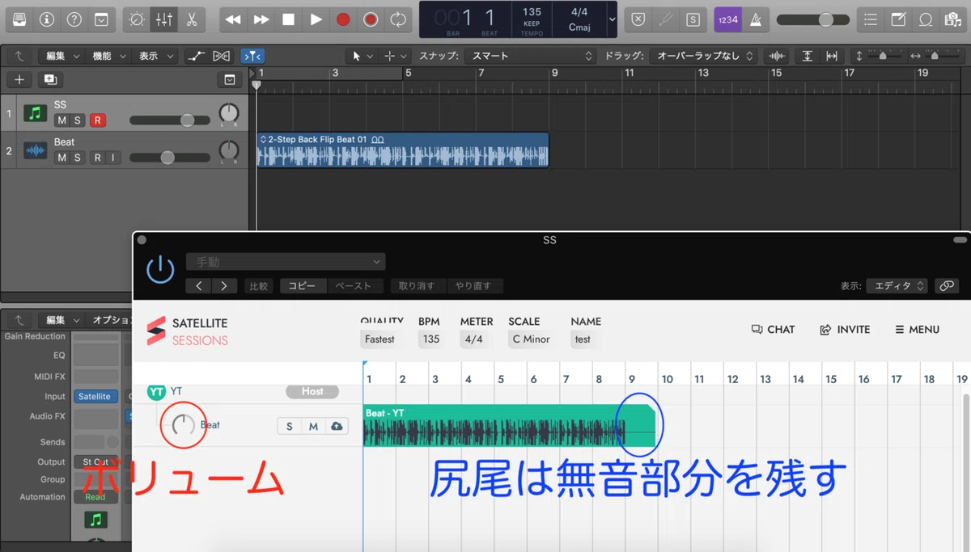971x552 pixels.
Task: Click the 比較 compare button
Action: pos(259,286)
